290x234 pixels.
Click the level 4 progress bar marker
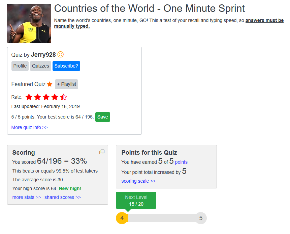pos(122,218)
